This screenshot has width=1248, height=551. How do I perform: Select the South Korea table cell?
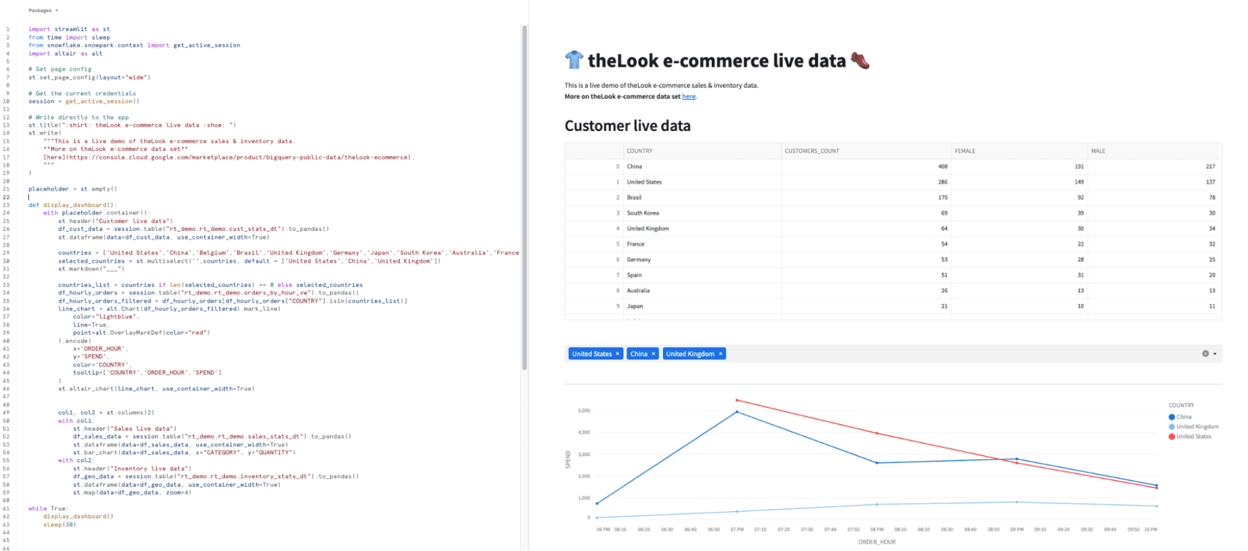[x=703, y=213]
